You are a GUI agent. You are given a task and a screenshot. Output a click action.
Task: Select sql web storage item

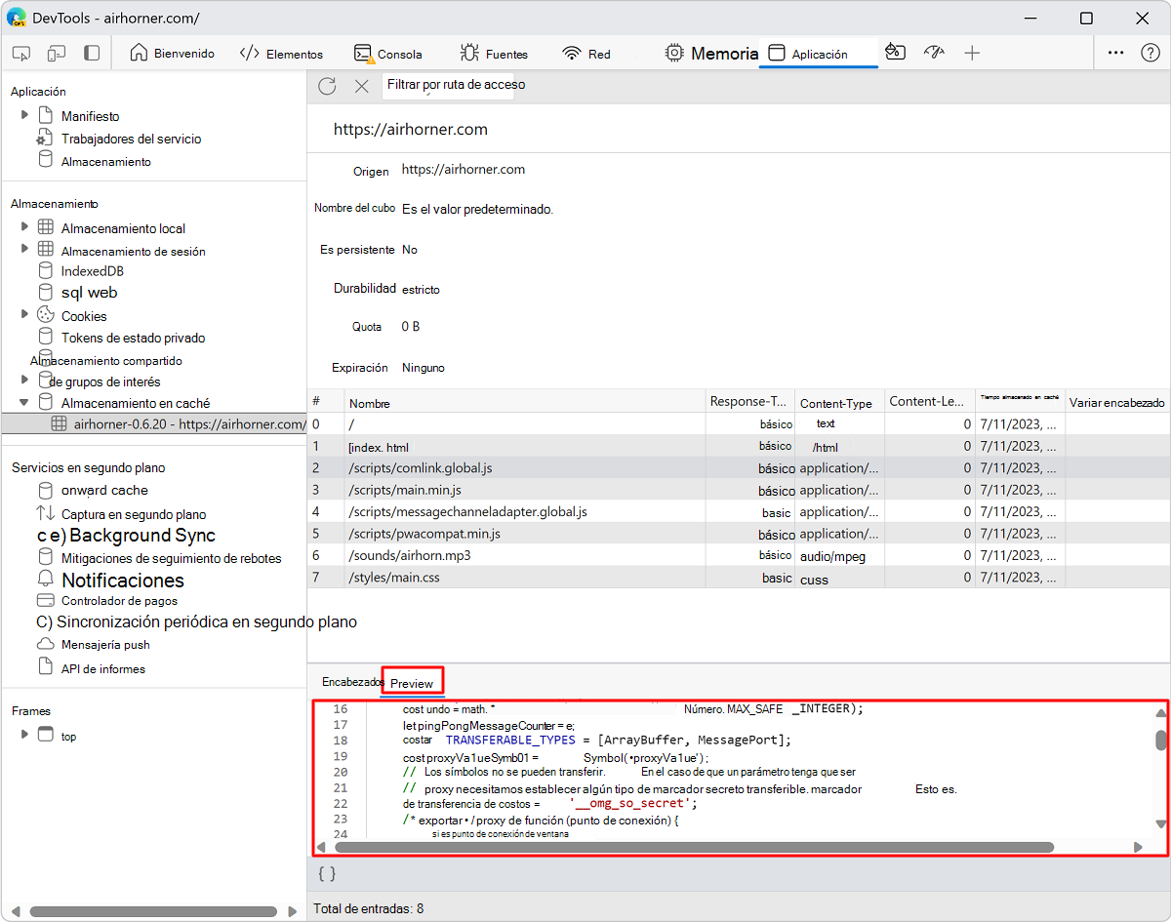pyautogui.click(x=89, y=292)
